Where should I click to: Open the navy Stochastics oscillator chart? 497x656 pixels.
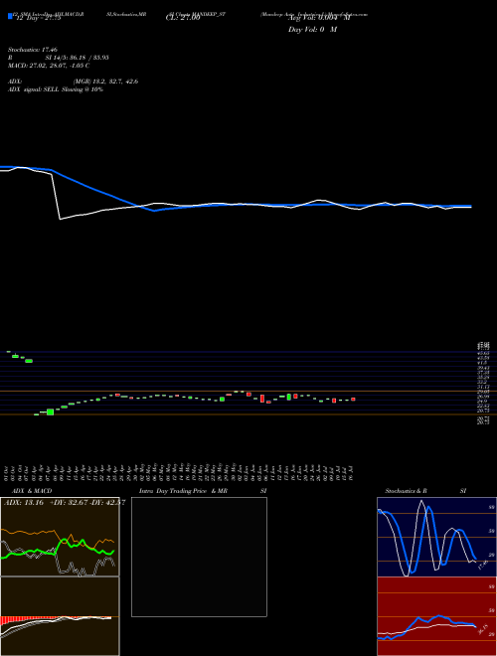click(x=436, y=537)
